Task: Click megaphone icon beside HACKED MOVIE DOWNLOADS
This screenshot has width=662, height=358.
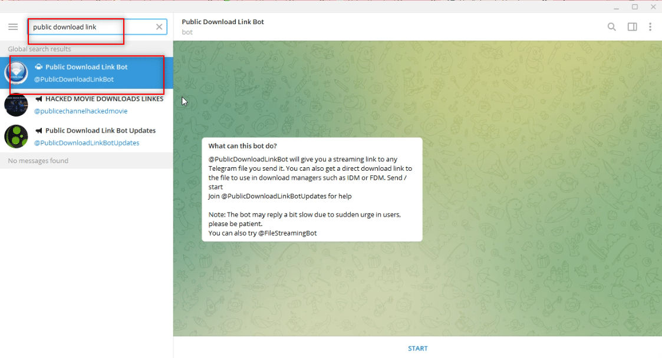Action: click(x=38, y=99)
